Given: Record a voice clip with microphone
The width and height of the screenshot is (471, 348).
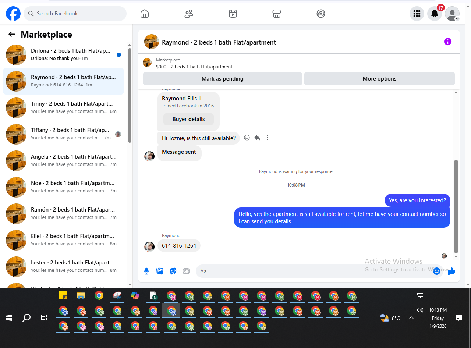Looking at the screenshot, I should (x=146, y=271).
